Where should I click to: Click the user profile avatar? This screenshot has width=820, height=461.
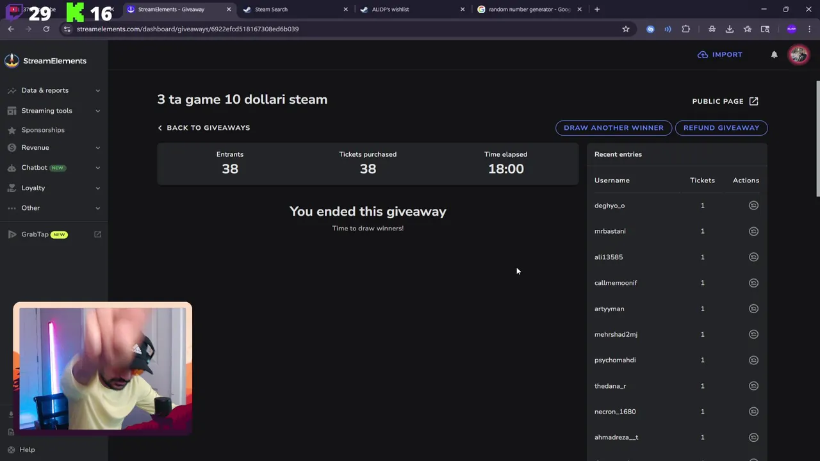[798, 54]
